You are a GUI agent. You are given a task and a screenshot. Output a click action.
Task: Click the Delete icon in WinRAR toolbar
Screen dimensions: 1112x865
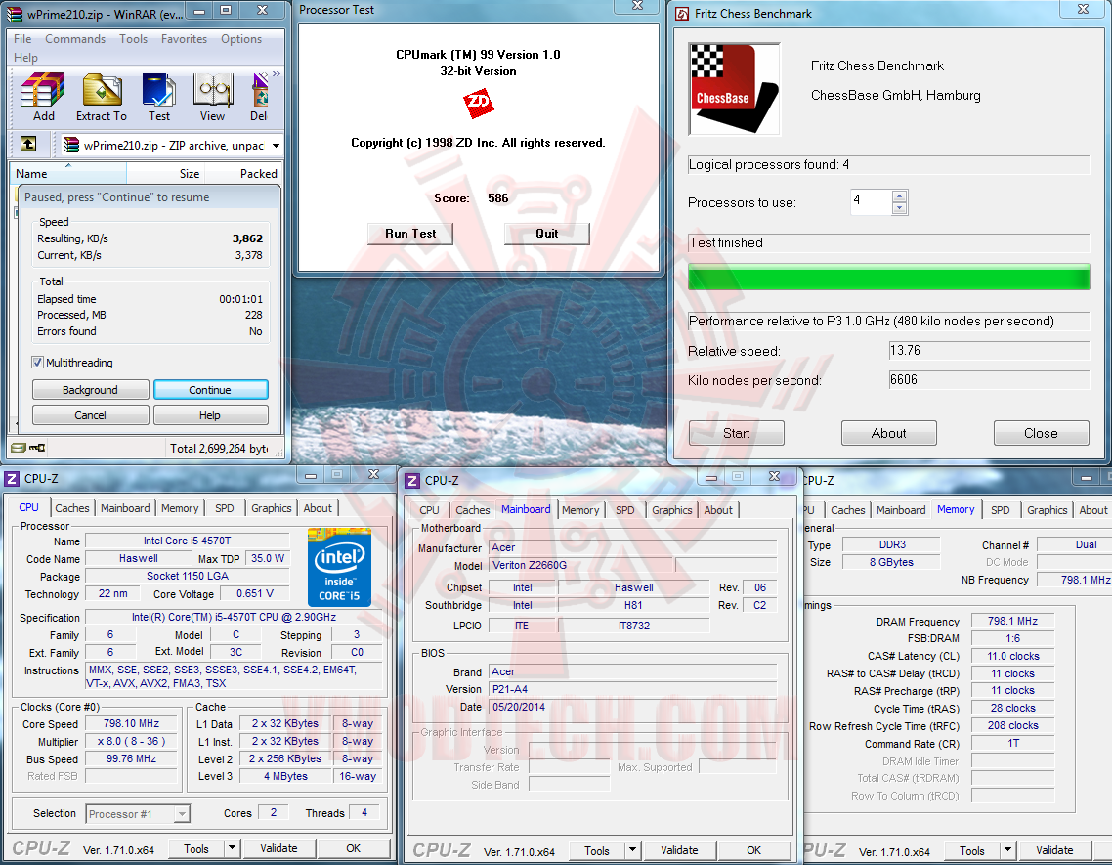pyautogui.click(x=260, y=97)
